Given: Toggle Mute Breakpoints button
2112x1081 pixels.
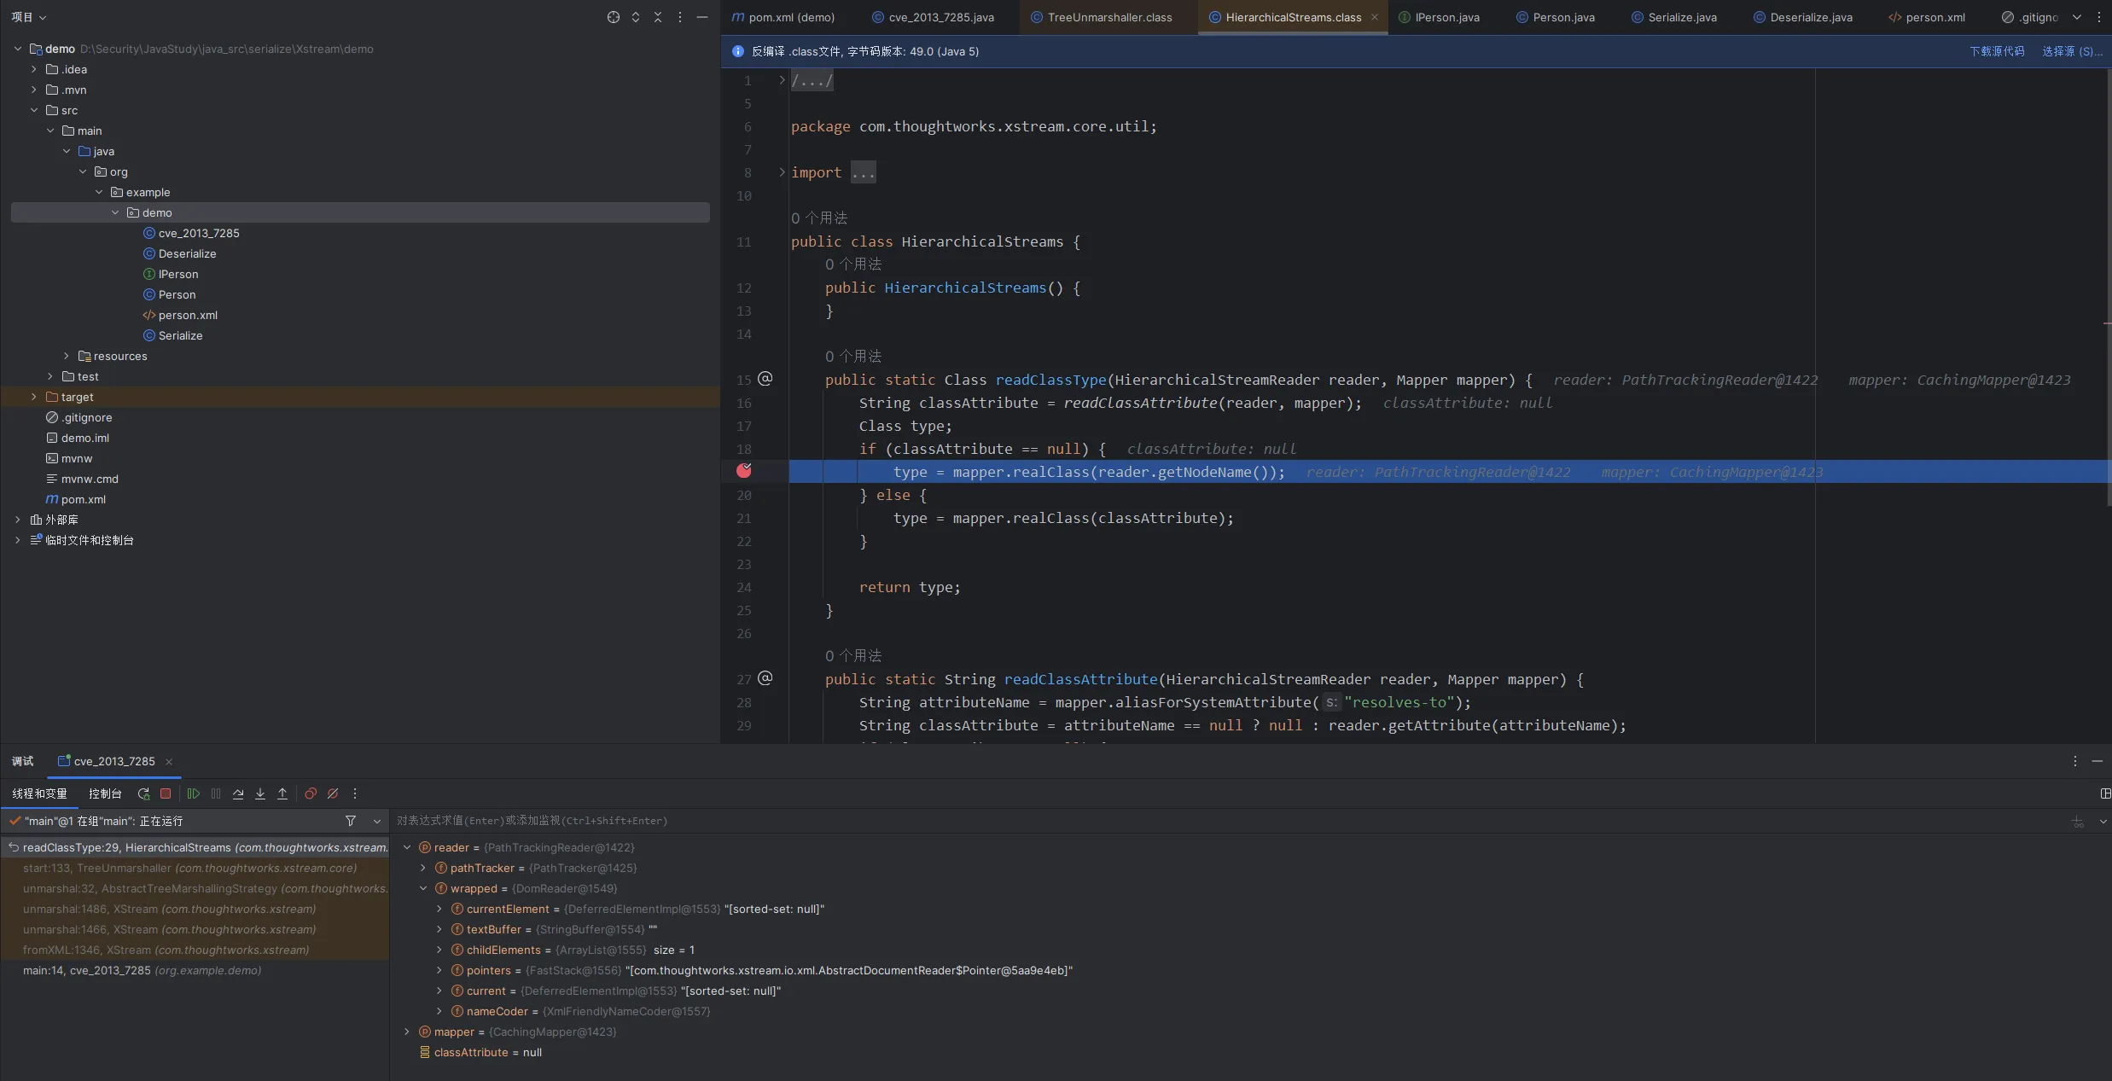Looking at the screenshot, I should coord(333,793).
